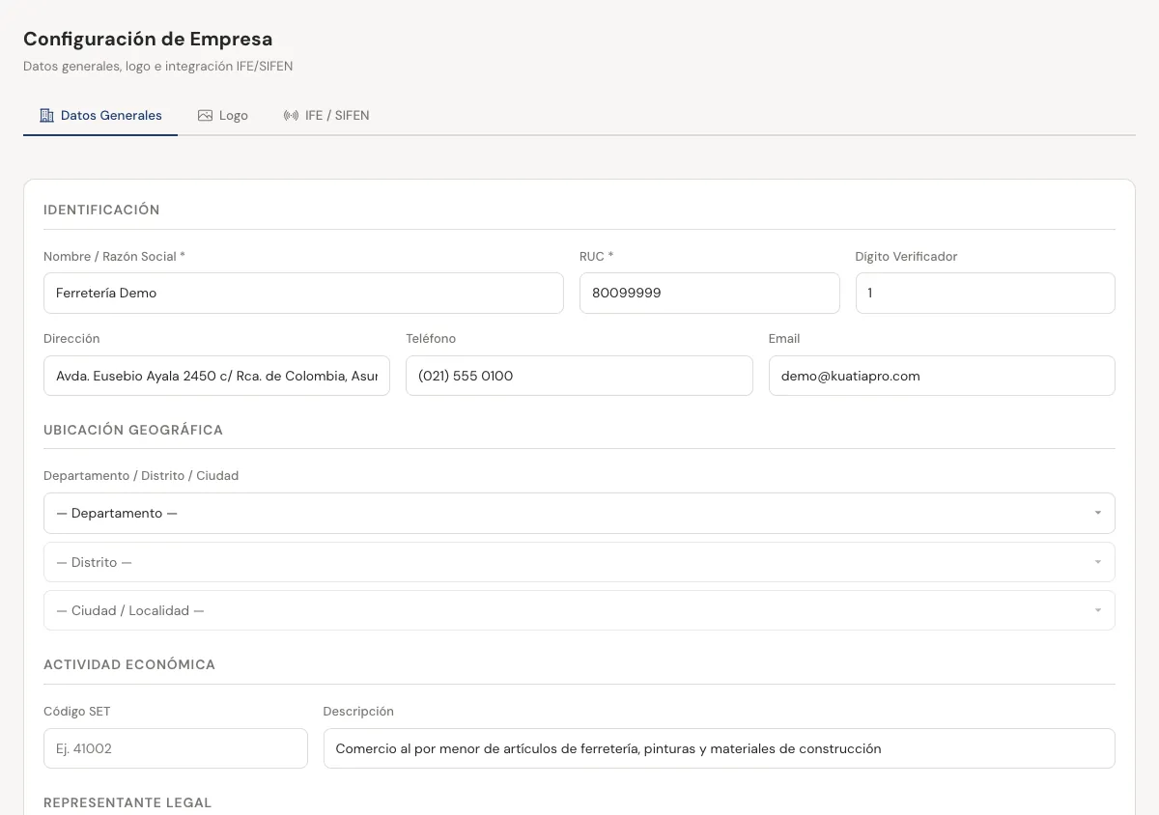Click the Dígito Verificador field
Screen dimensions: 1159x815
point(985,293)
